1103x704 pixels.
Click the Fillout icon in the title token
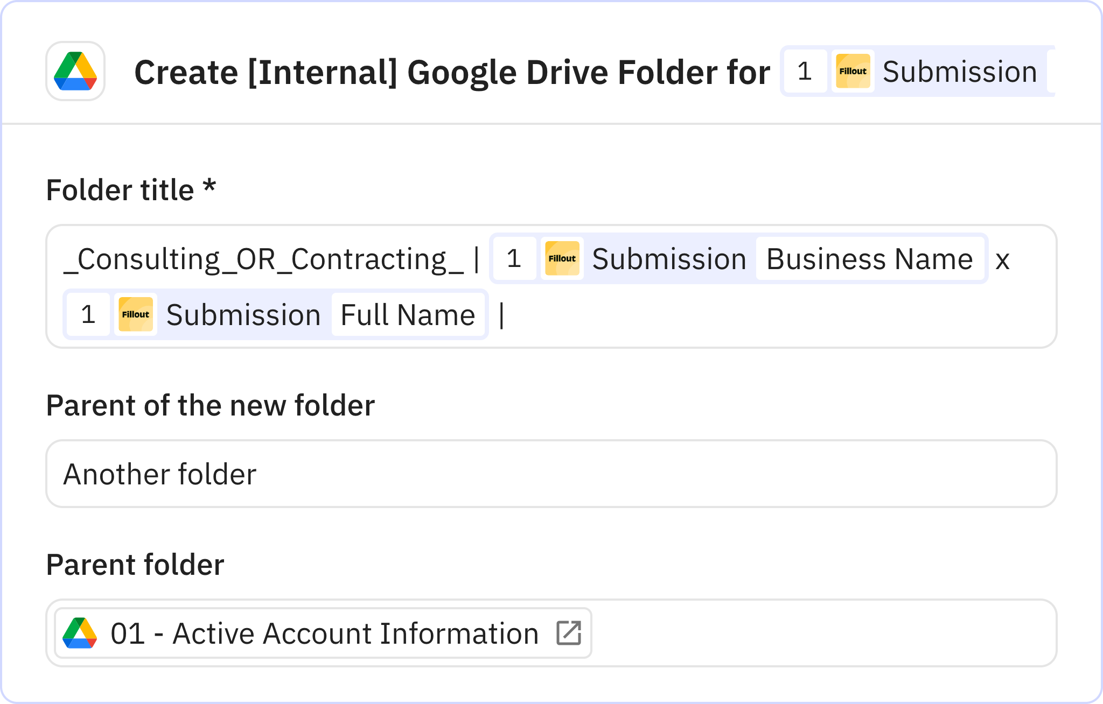coord(853,71)
